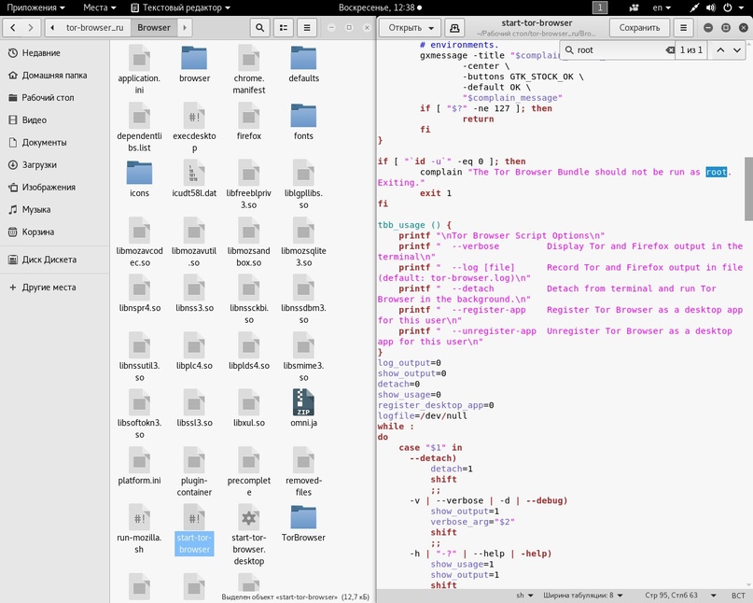
Task: Click the text editor vertical scrollbar
Action: (748, 189)
